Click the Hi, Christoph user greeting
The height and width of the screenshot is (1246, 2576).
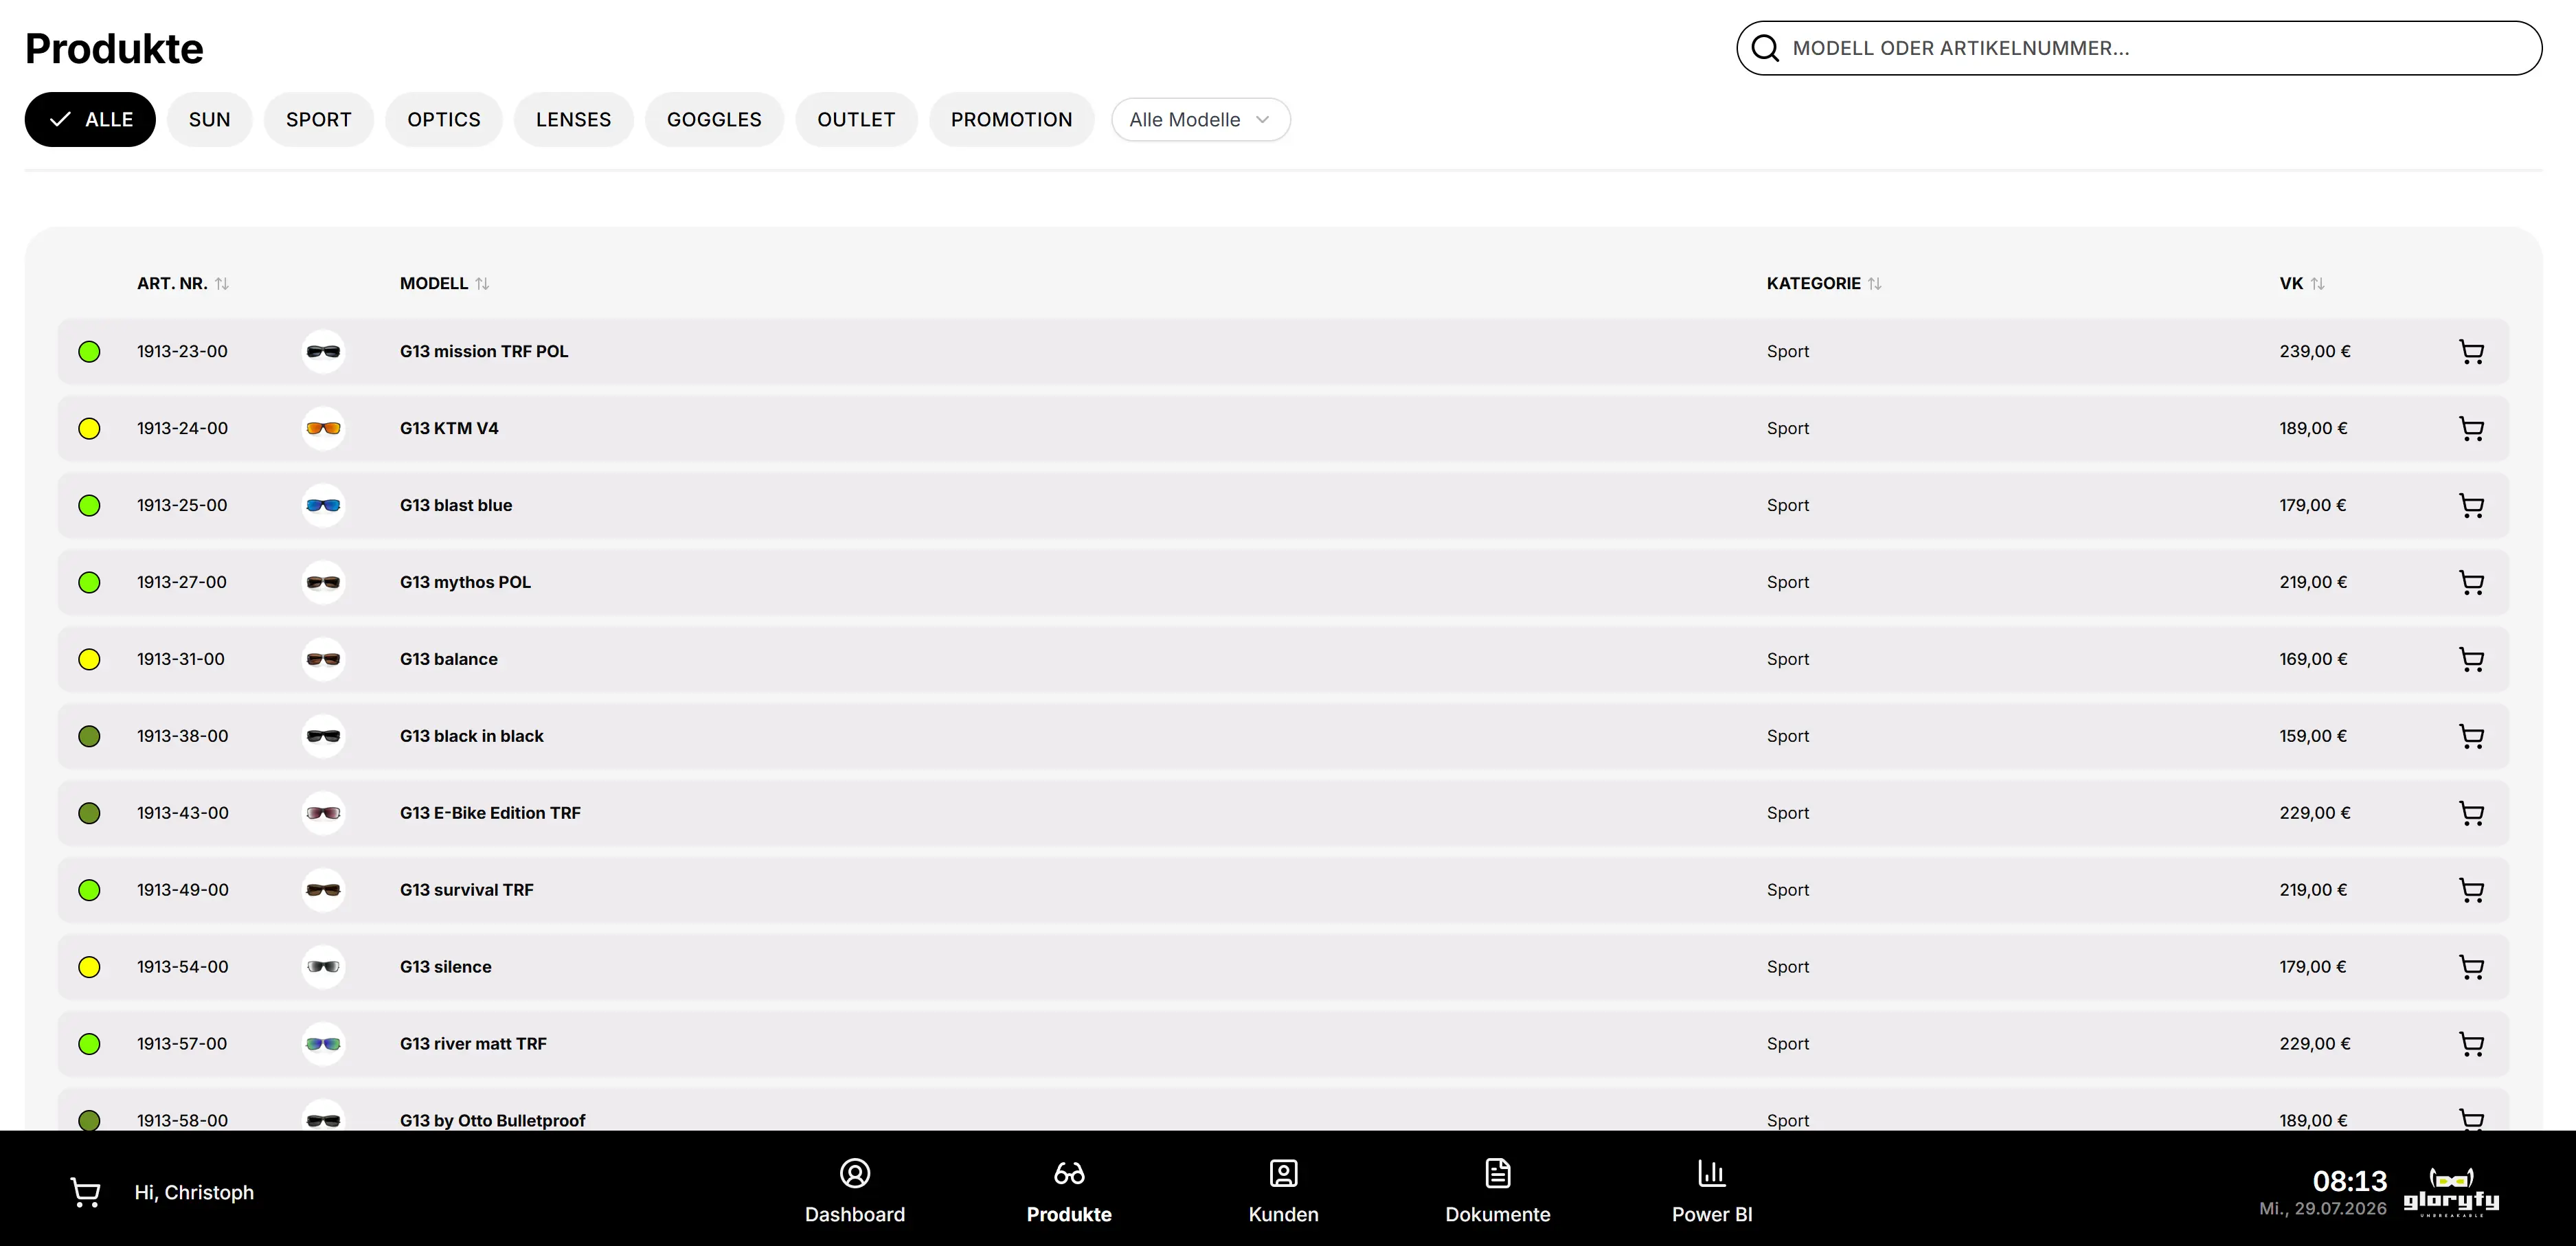point(194,1193)
